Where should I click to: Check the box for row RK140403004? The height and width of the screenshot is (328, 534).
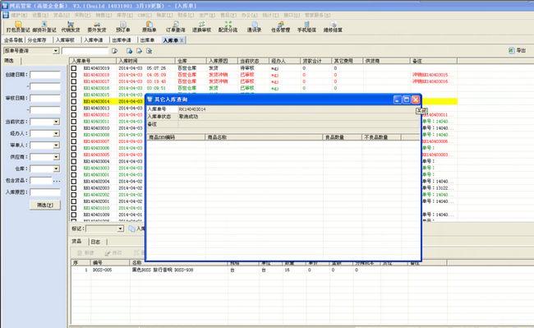pyautogui.click(x=74, y=161)
